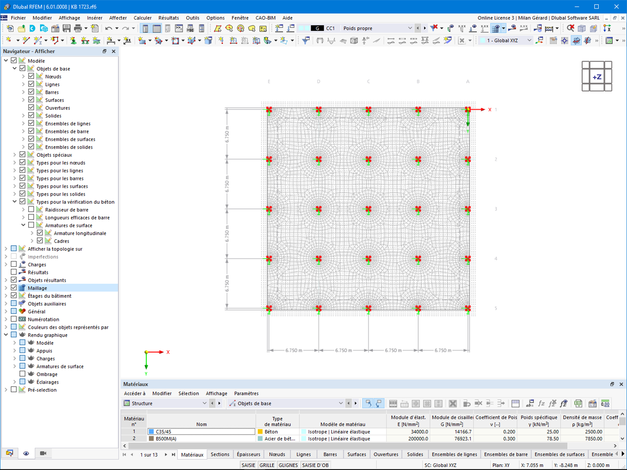Print the view with the printer icon

click(78, 28)
